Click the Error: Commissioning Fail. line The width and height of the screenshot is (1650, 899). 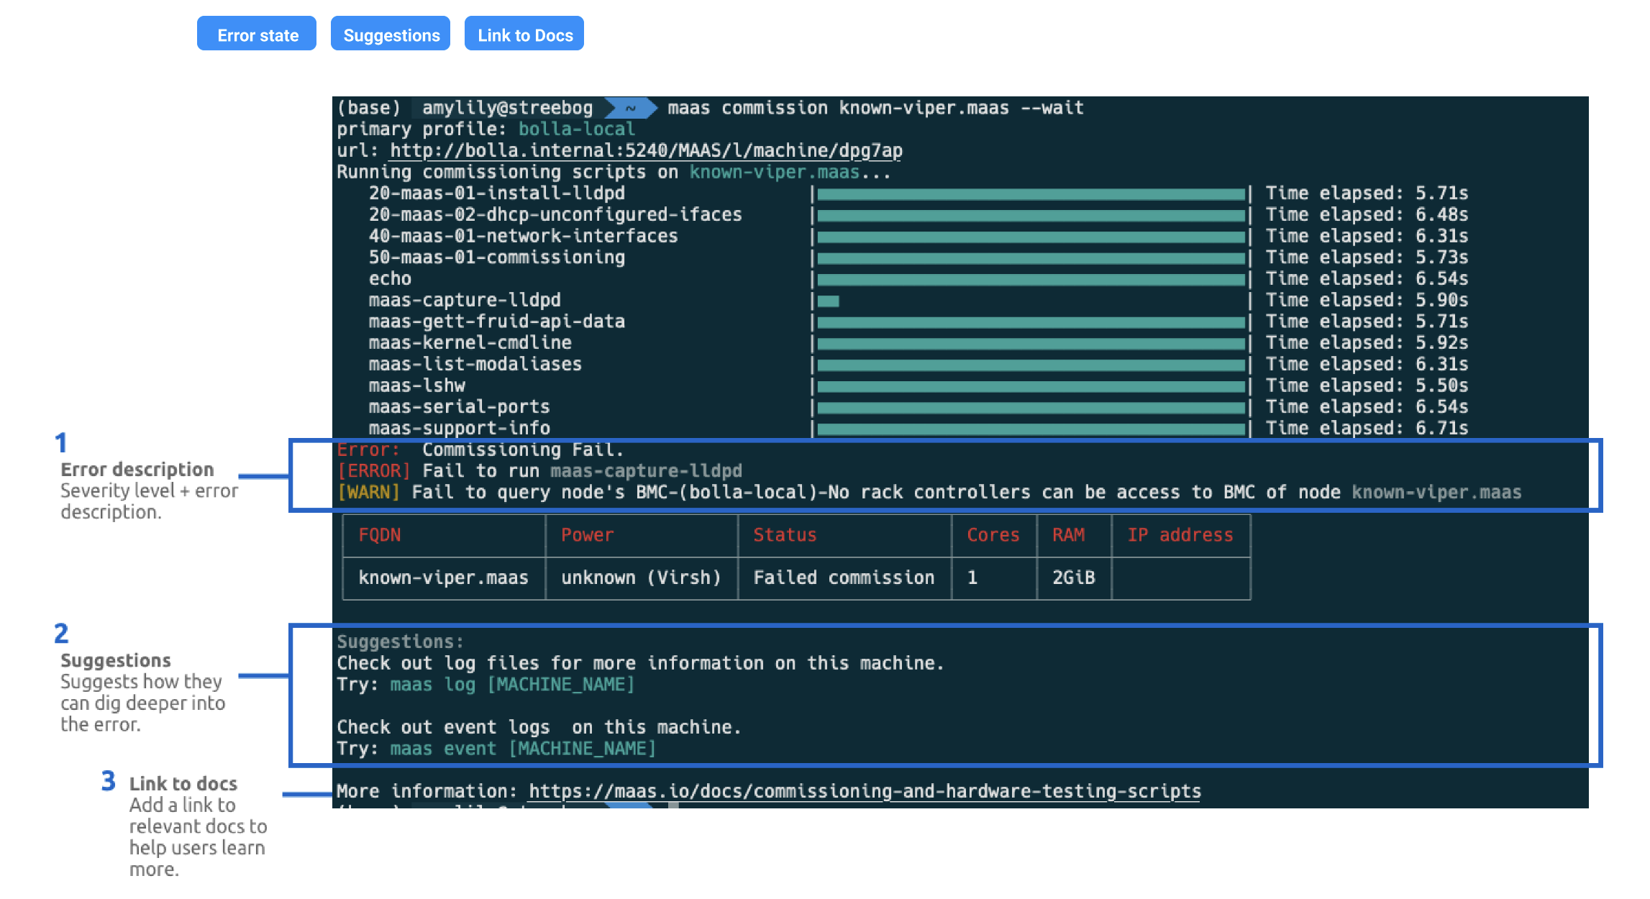pos(480,450)
